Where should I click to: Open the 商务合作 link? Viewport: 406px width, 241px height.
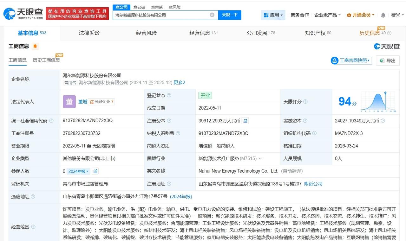[x=300, y=15]
